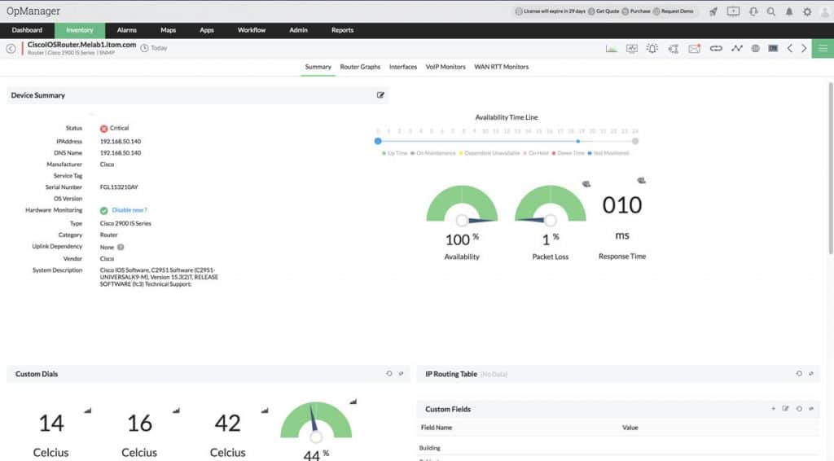The height and width of the screenshot is (461, 834).
Task: Click the chain link icon in device toolbar
Action: [716, 48]
